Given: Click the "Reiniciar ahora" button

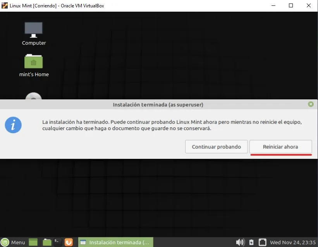Looking at the screenshot, I should [280, 147].
